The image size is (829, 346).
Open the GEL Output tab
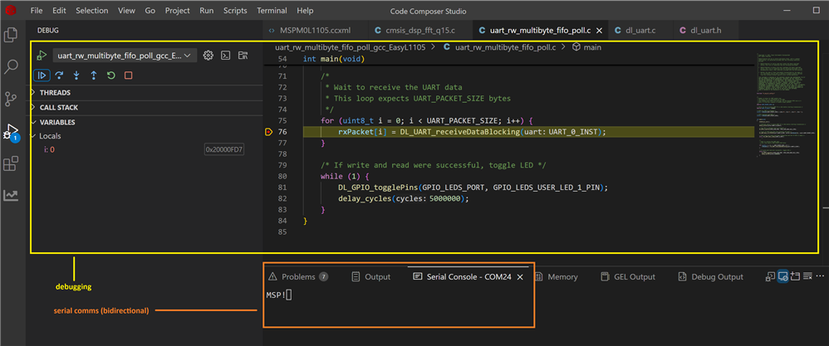628,277
